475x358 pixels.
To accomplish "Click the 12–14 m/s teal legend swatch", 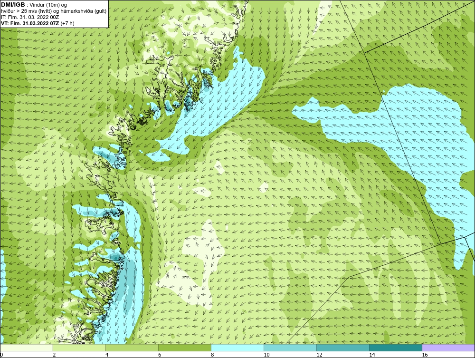I will (342, 348).
